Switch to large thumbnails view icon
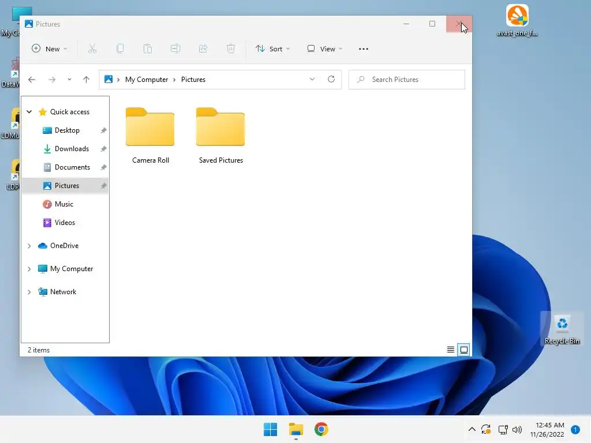 pos(464,350)
